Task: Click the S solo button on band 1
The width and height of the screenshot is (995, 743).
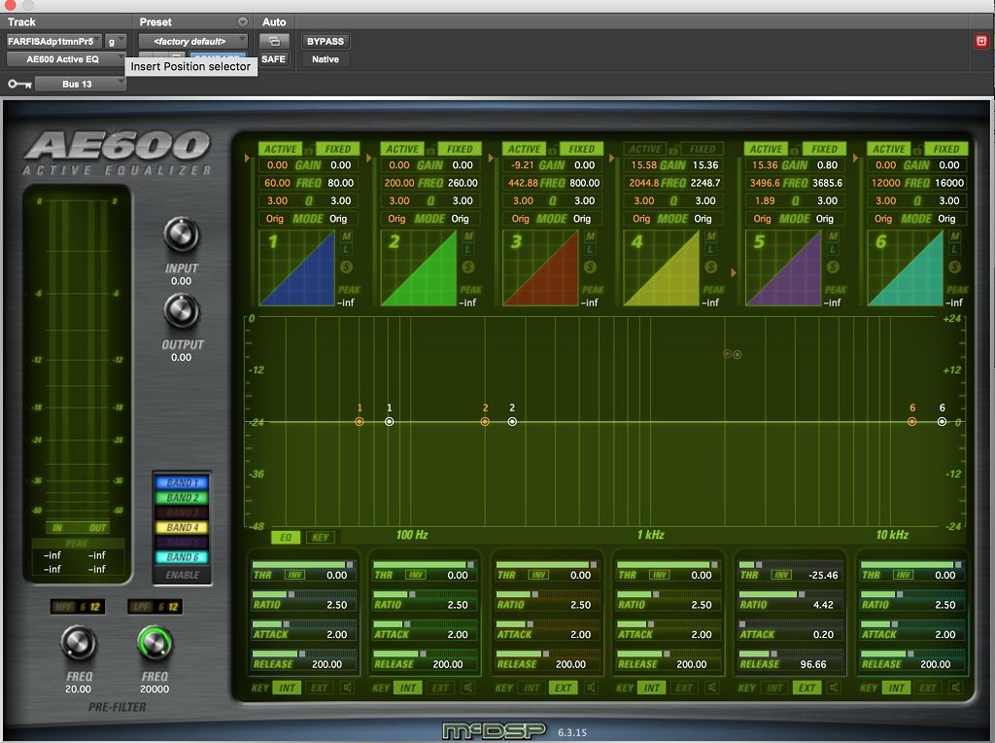Action: tap(347, 267)
